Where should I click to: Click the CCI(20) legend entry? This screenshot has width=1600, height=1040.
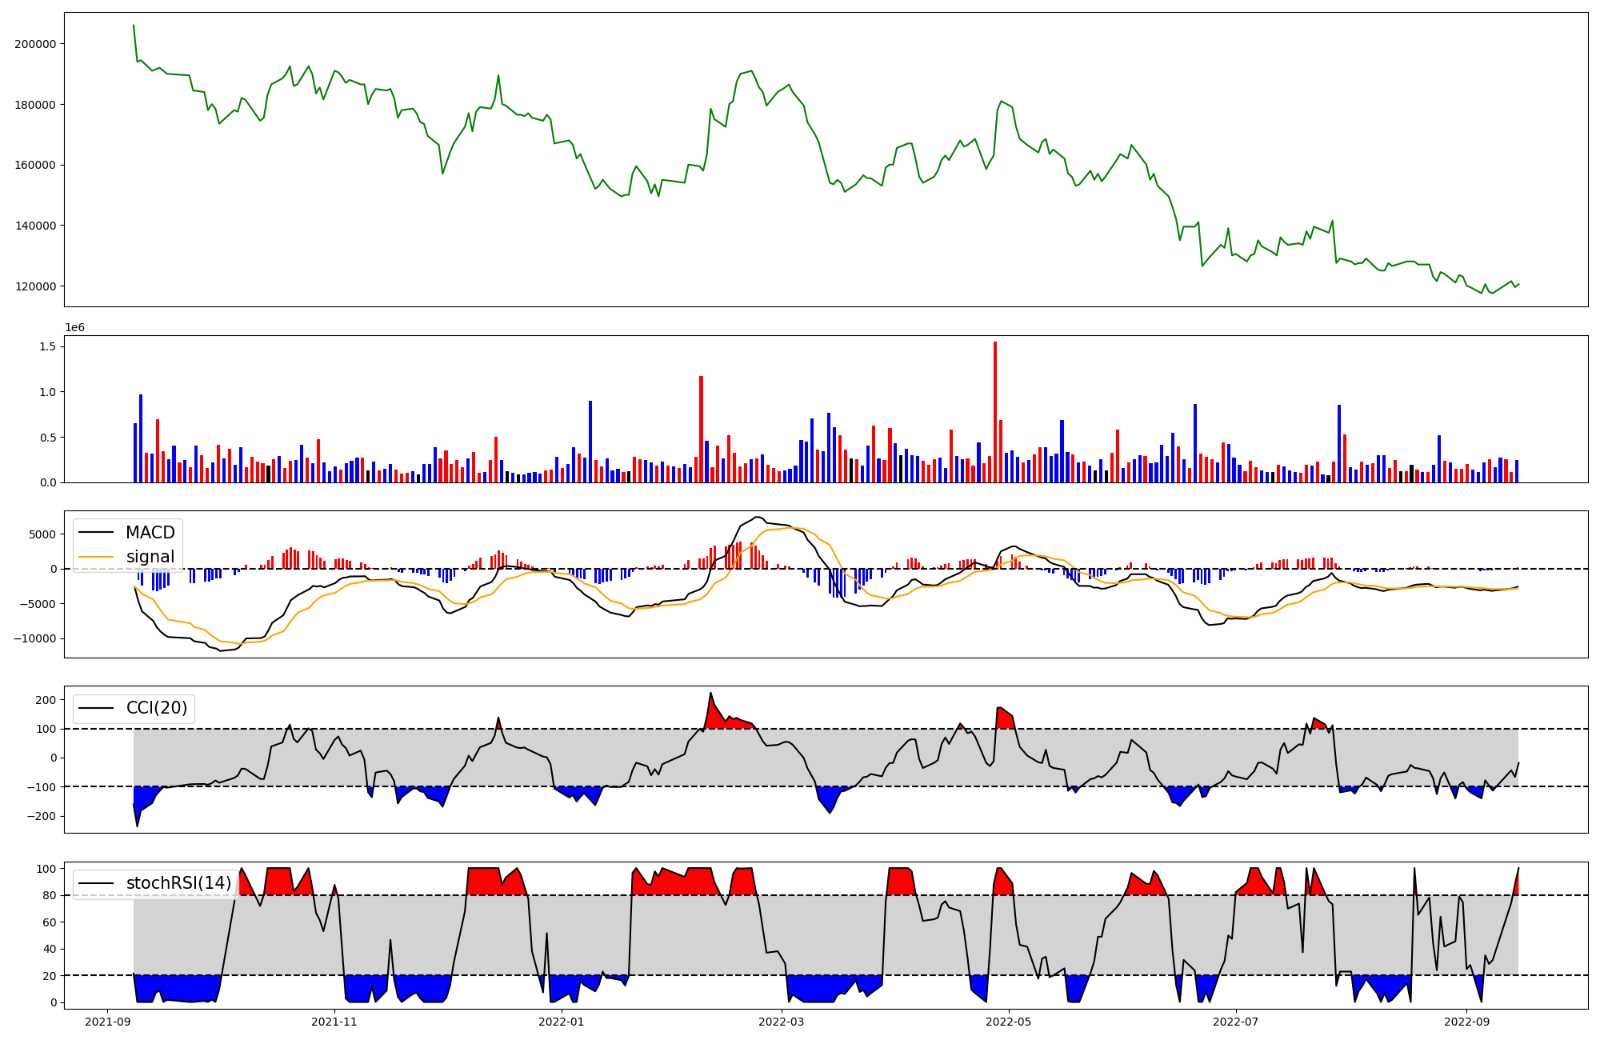coord(156,708)
